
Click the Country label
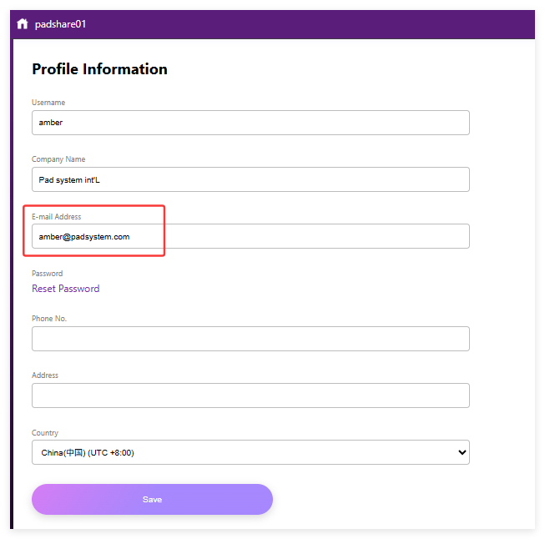[x=45, y=433]
